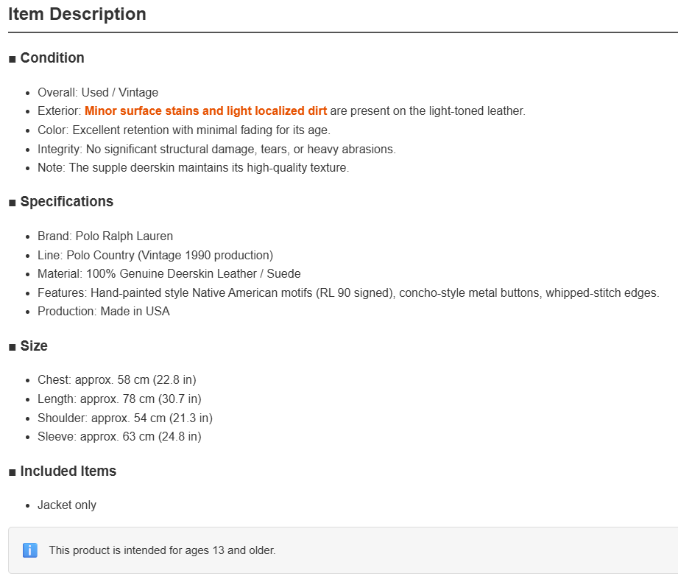
Task: Click the Jacket only list item
Action: coord(67,505)
